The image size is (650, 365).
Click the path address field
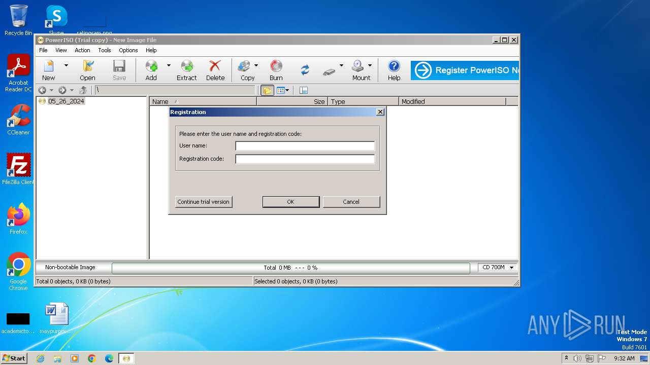(175, 90)
